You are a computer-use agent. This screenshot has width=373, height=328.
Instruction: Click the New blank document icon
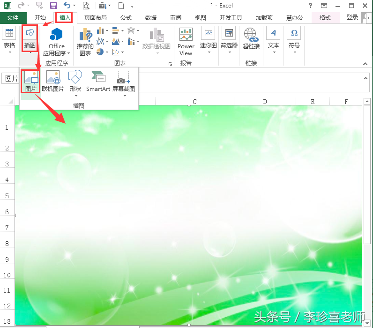[121, 6]
